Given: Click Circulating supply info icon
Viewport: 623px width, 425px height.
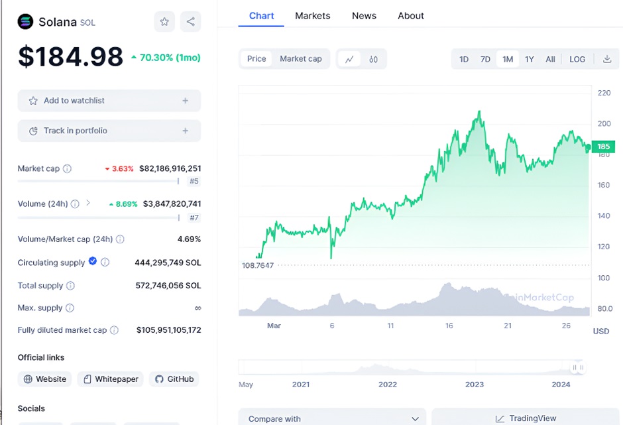Looking at the screenshot, I should pyautogui.click(x=105, y=263).
